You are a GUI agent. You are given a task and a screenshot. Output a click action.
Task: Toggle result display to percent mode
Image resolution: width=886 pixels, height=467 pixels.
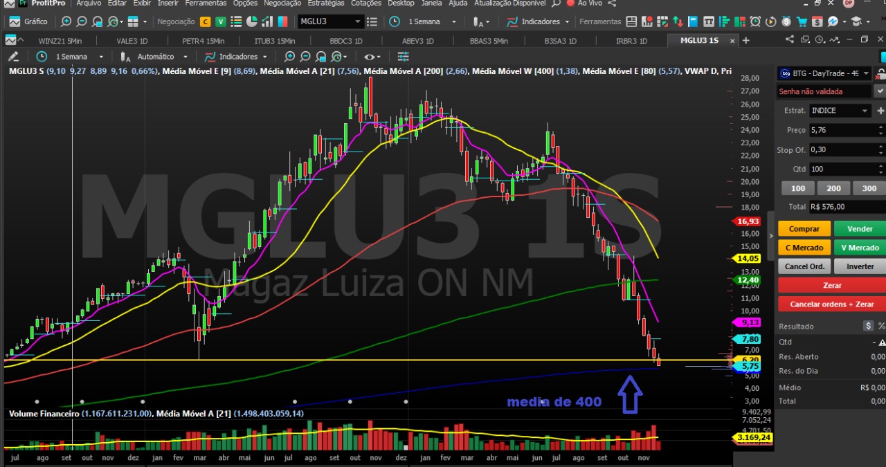point(881,326)
